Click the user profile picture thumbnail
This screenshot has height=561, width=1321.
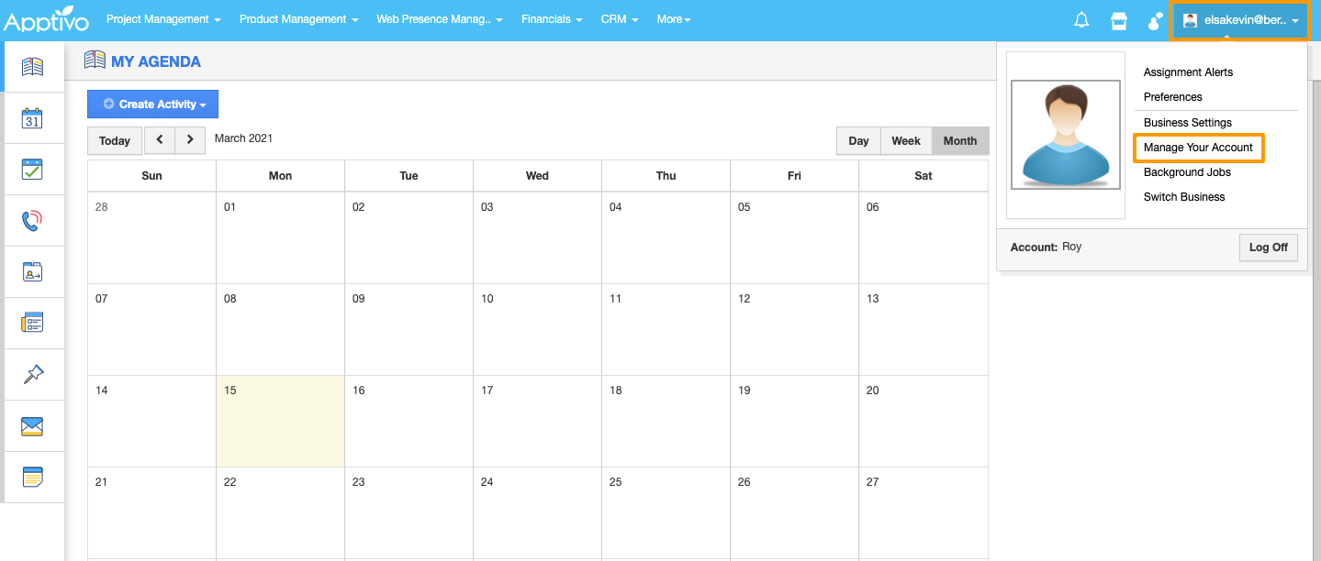pyautogui.click(x=1066, y=135)
